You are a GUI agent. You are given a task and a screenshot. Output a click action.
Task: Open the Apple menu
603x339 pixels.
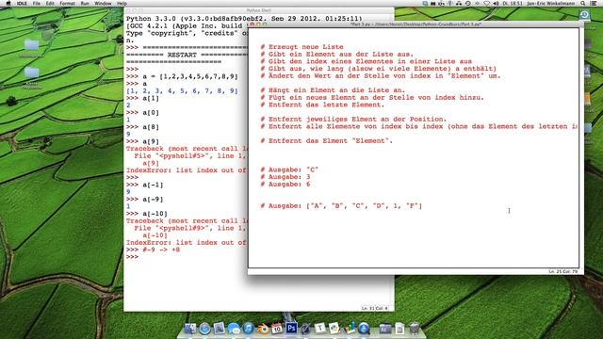[8, 3]
